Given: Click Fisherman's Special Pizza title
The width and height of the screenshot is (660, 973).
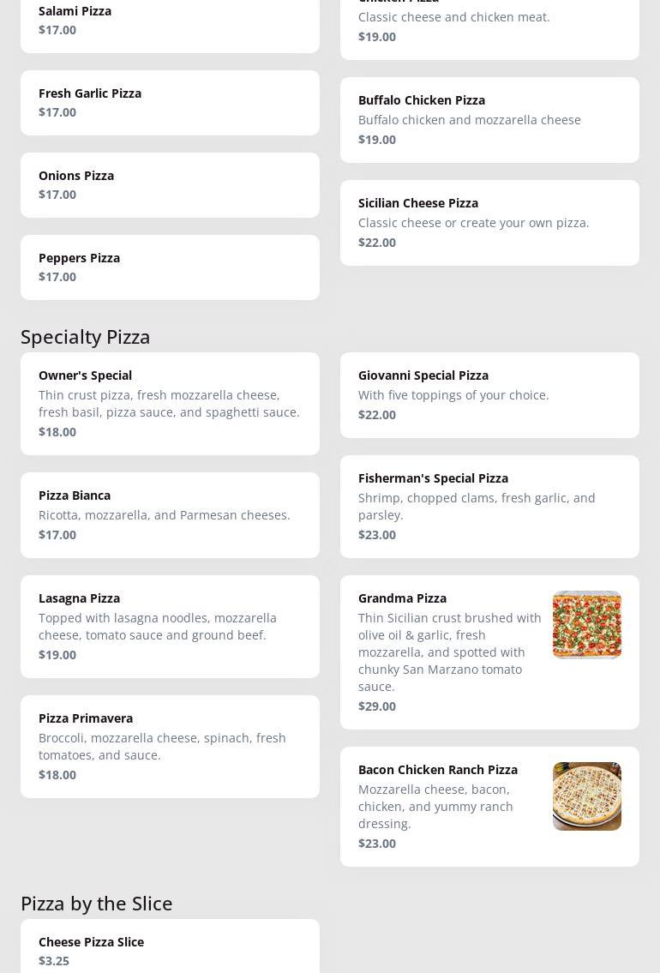Looking at the screenshot, I should coord(433,478).
